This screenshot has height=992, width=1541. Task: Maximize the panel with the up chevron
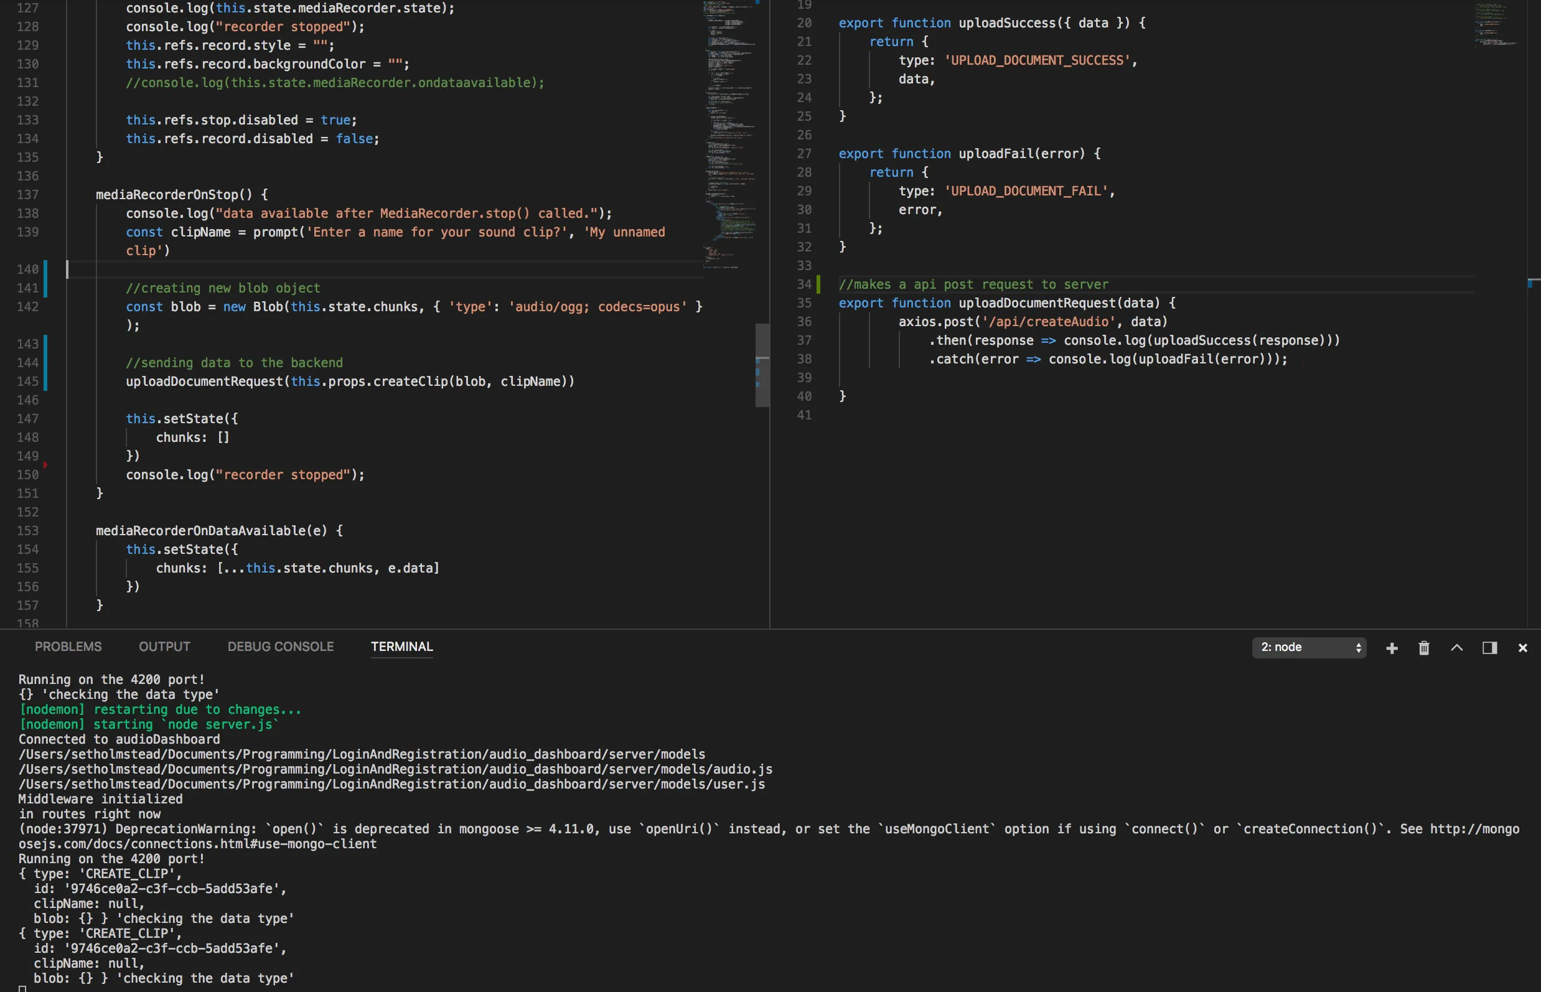point(1456,648)
